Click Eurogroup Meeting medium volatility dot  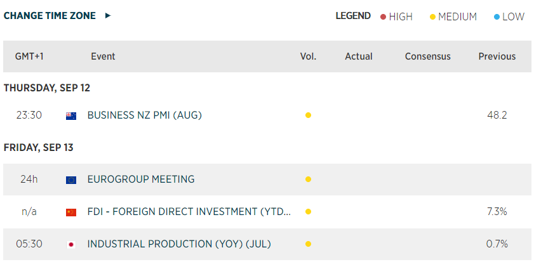click(308, 180)
